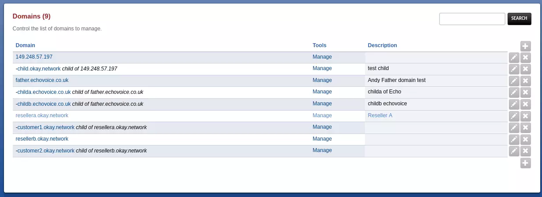Delete father.echovoice.co.uk with the X icon
Image resolution: width=542 pixels, height=197 pixels.
click(x=525, y=81)
